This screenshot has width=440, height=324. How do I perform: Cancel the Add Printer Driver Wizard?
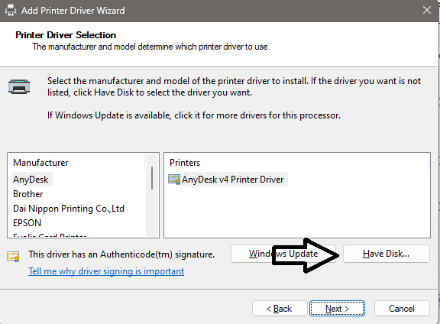(402, 309)
